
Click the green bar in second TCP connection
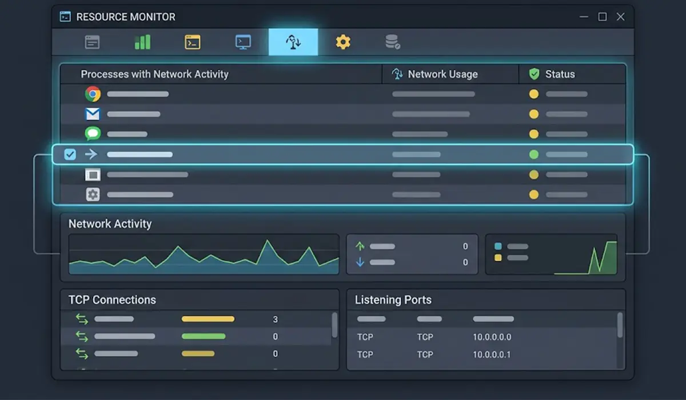204,337
